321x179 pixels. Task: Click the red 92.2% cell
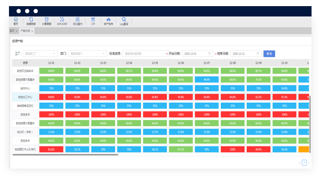tap(258, 97)
